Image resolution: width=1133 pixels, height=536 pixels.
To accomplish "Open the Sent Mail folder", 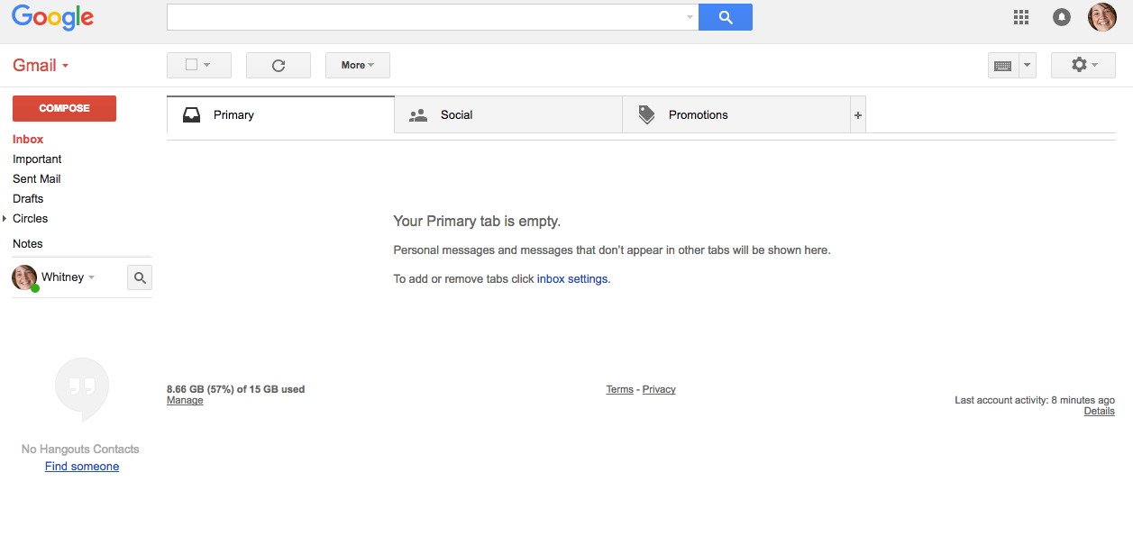I will click(x=37, y=179).
